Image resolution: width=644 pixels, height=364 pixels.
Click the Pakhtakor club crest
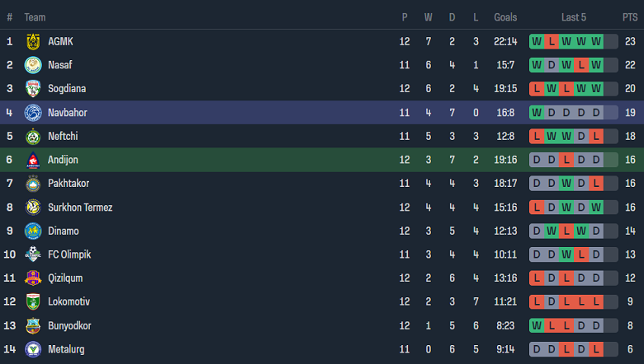(x=33, y=184)
